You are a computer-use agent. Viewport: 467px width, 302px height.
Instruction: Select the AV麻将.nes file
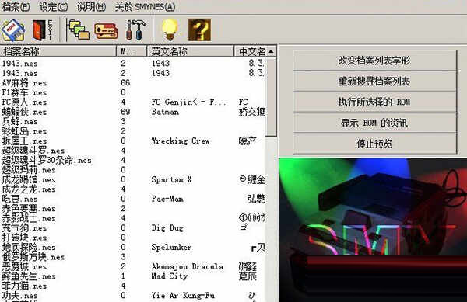tap(24, 82)
